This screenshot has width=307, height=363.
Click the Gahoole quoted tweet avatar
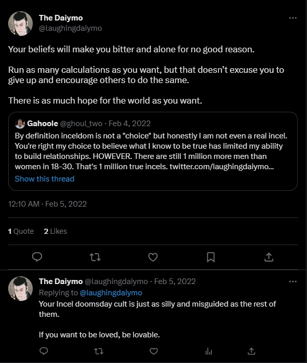19,124
